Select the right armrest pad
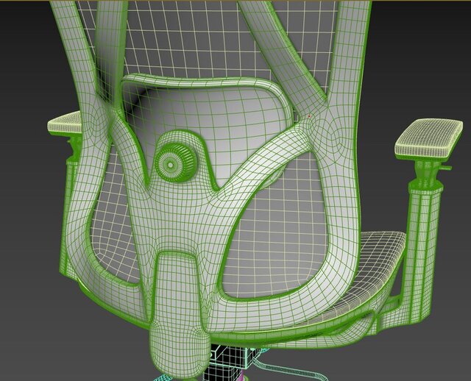The height and width of the screenshot is (381, 471). tap(428, 139)
